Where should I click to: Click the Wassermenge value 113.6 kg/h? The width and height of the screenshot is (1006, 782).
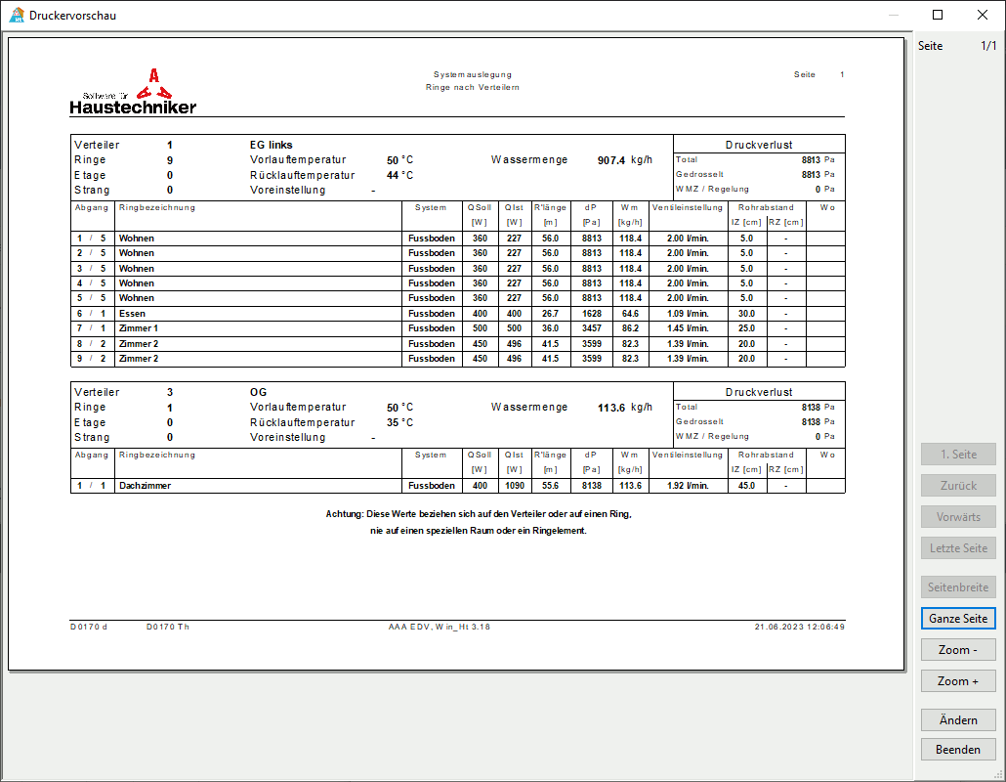pos(624,407)
